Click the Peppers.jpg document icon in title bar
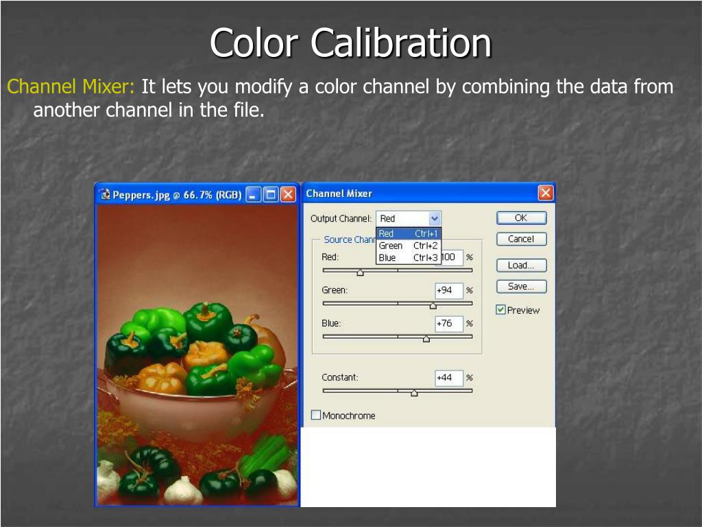Screen dimensions: 702x527 105,194
